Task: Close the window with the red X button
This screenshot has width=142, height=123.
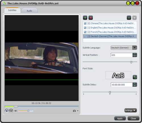Action: 137,3
